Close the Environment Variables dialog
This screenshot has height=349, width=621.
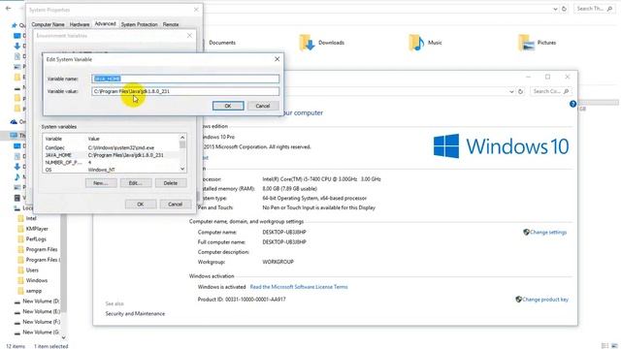tap(189, 36)
